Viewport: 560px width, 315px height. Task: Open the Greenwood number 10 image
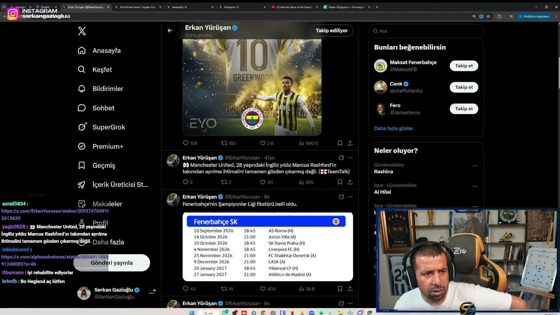click(252, 87)
